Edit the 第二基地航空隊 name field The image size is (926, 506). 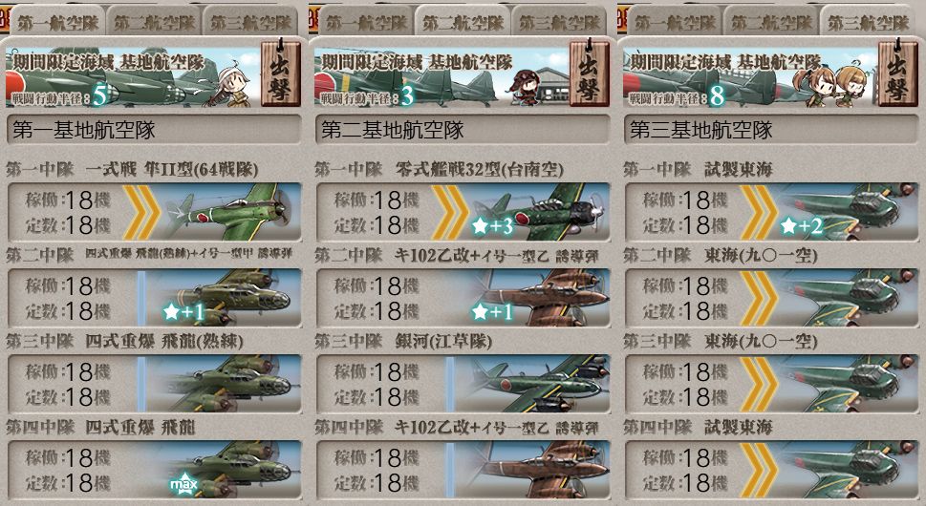463,130
